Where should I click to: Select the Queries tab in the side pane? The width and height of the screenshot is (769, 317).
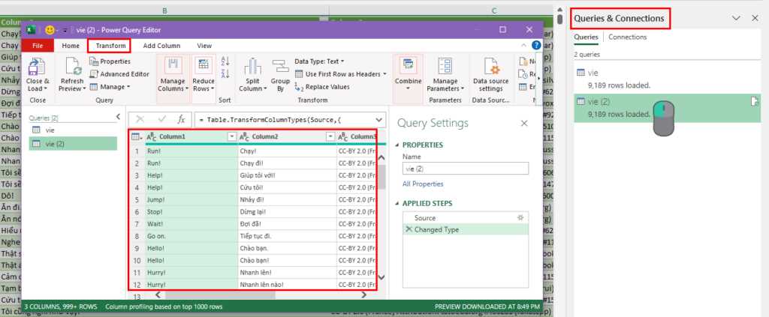coord(586,37)
